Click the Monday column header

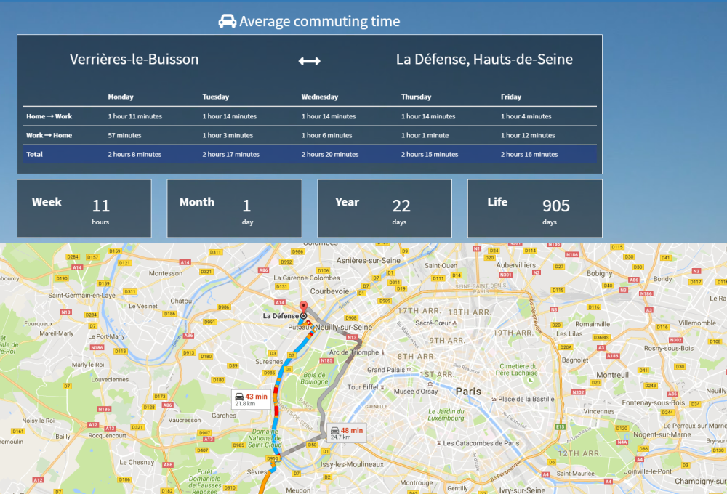pyautogui.click(x=121, y=97)
